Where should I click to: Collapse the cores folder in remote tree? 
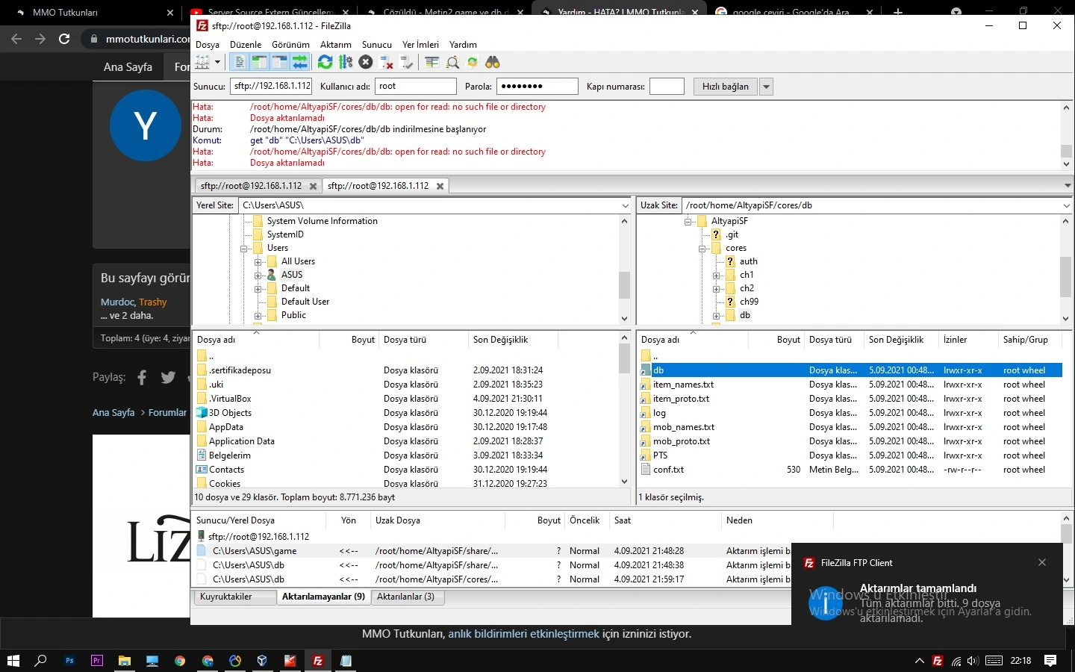tap(702, 249)
